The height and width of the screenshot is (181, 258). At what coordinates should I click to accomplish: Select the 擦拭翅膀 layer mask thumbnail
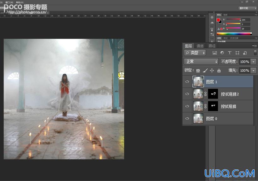(x=213, y=106)
